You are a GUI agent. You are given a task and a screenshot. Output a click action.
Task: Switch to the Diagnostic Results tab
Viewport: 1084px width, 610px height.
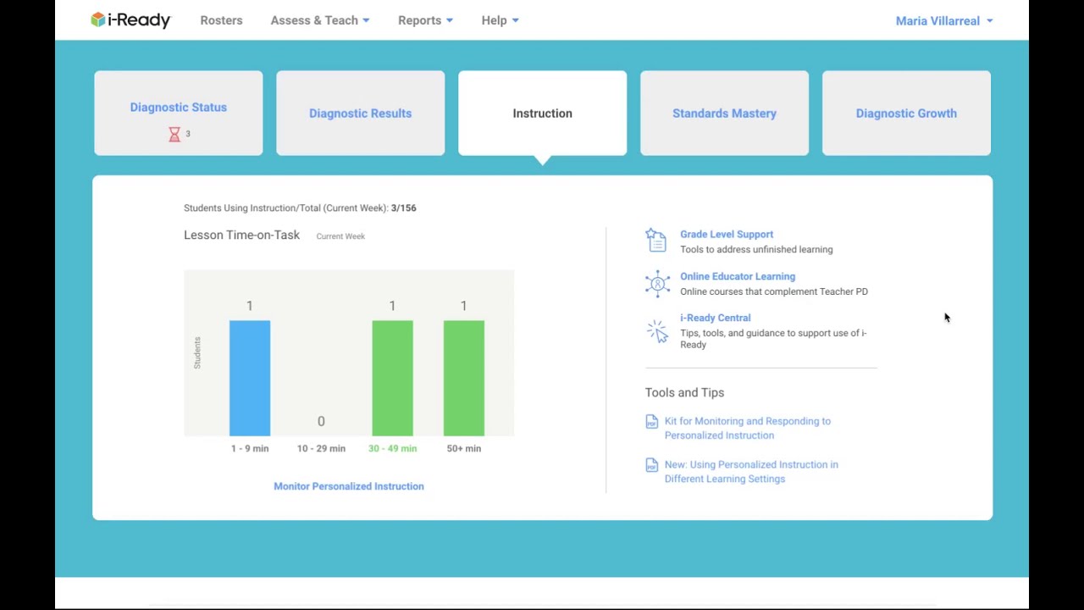coord(361,114)
